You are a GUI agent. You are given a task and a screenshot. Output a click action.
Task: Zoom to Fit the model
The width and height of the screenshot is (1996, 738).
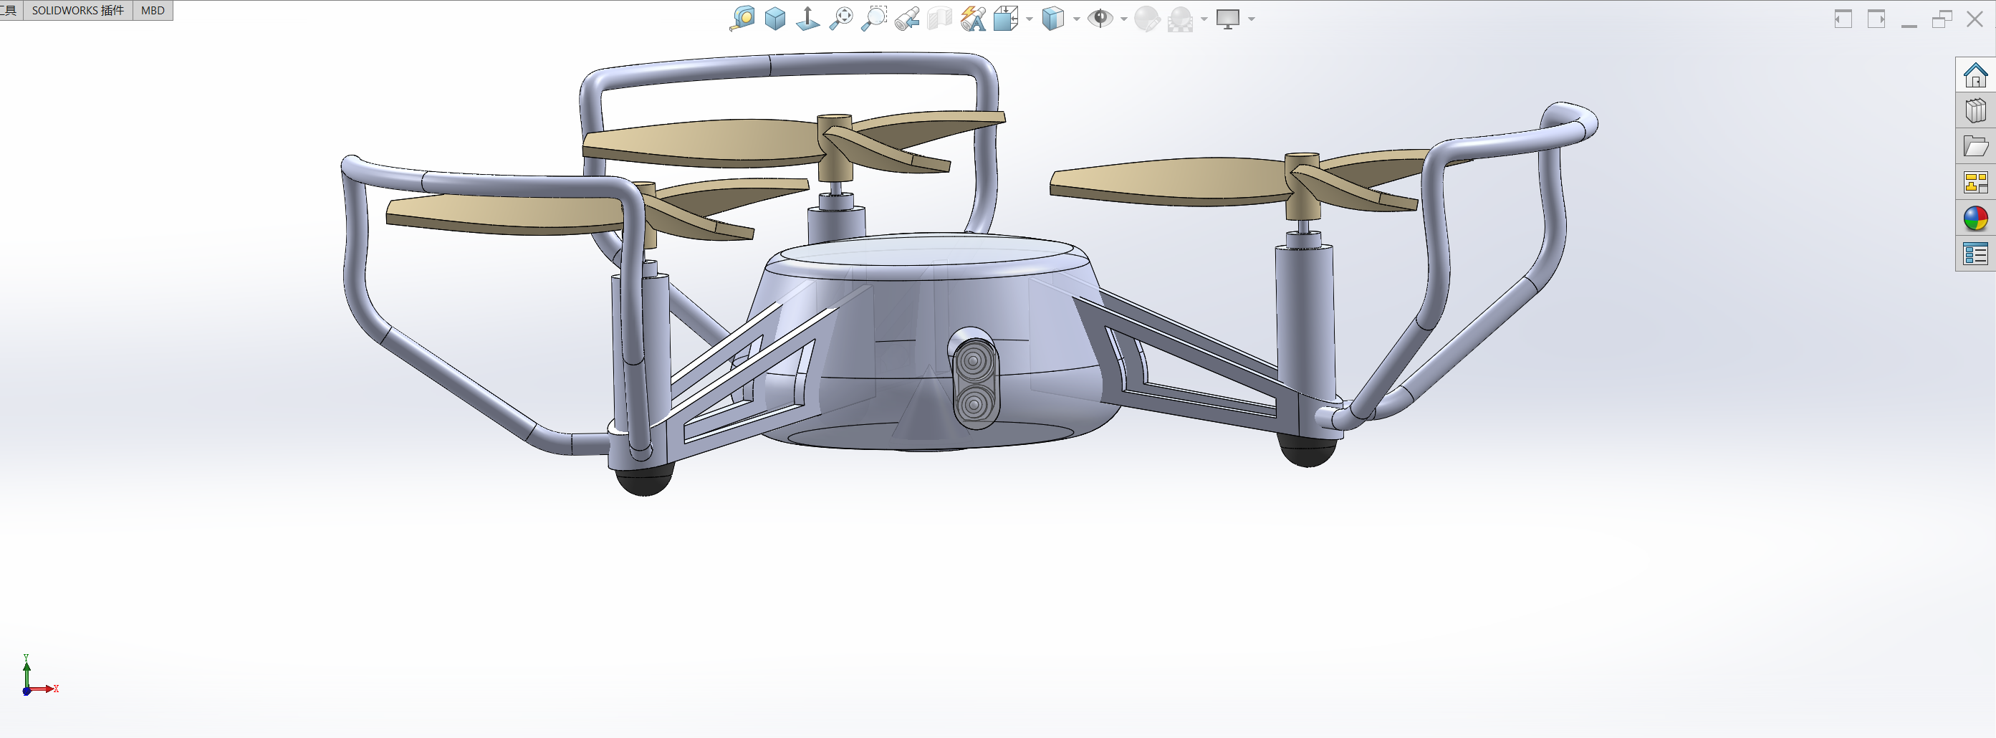tap(840, 19)
